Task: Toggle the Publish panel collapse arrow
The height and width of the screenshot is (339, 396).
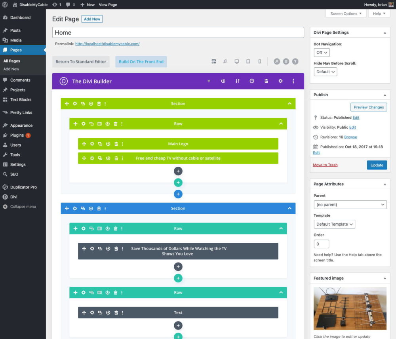Action: pos(385,95)
